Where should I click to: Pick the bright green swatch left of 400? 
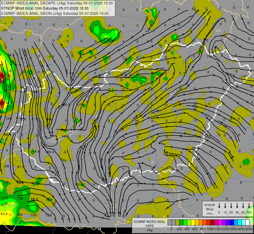pyautogui.click(x=185, y=223)
